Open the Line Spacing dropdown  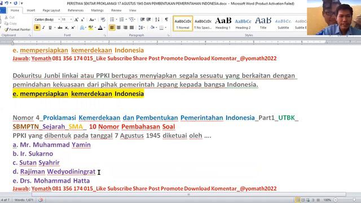(x=142, y=28)
